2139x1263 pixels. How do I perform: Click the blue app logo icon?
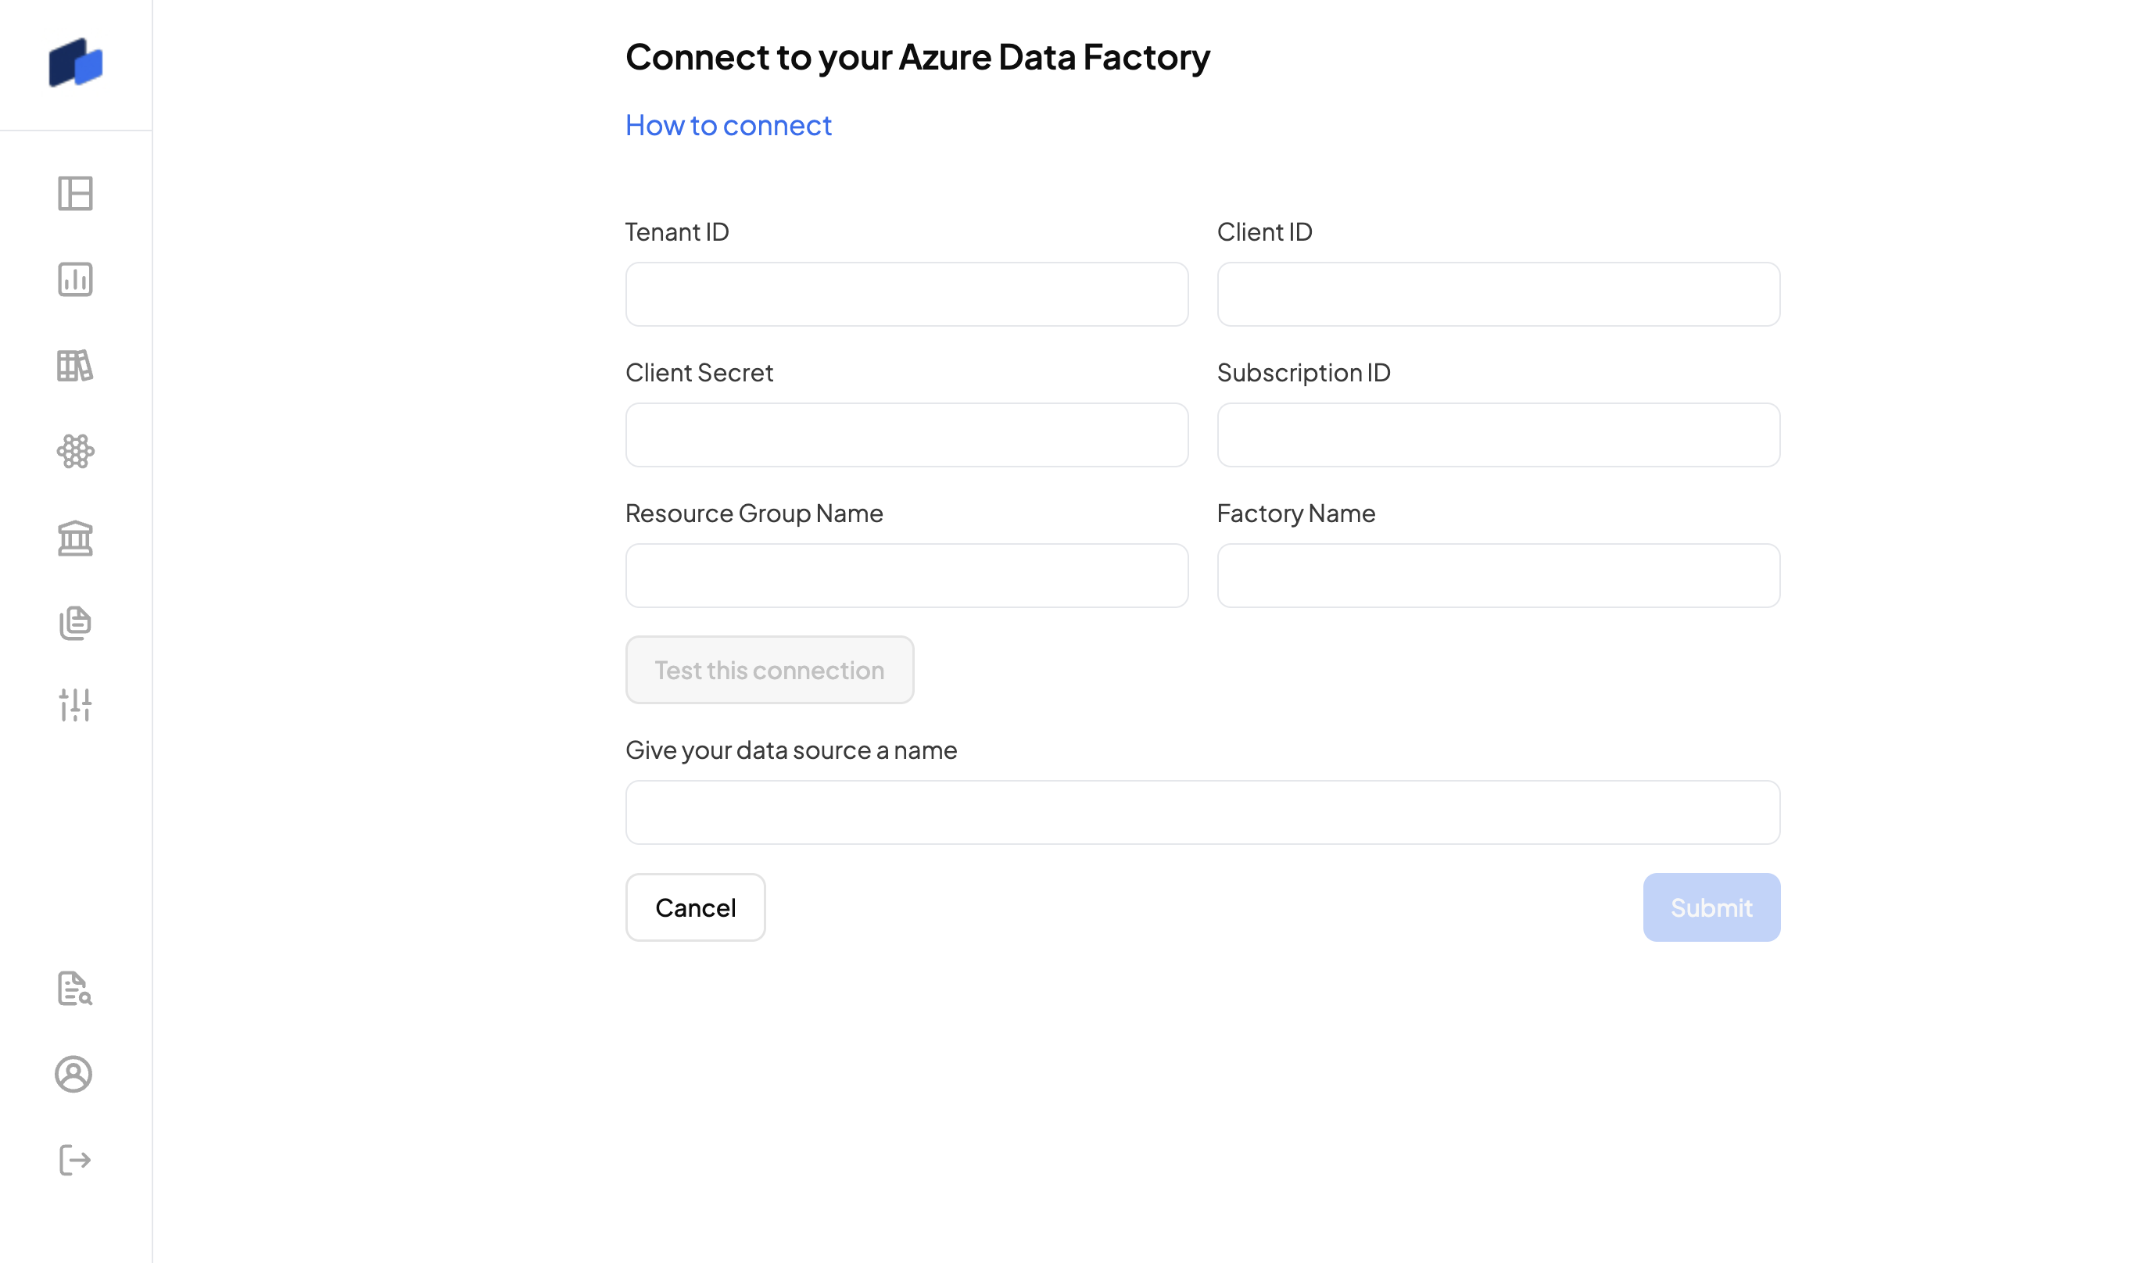76,63
